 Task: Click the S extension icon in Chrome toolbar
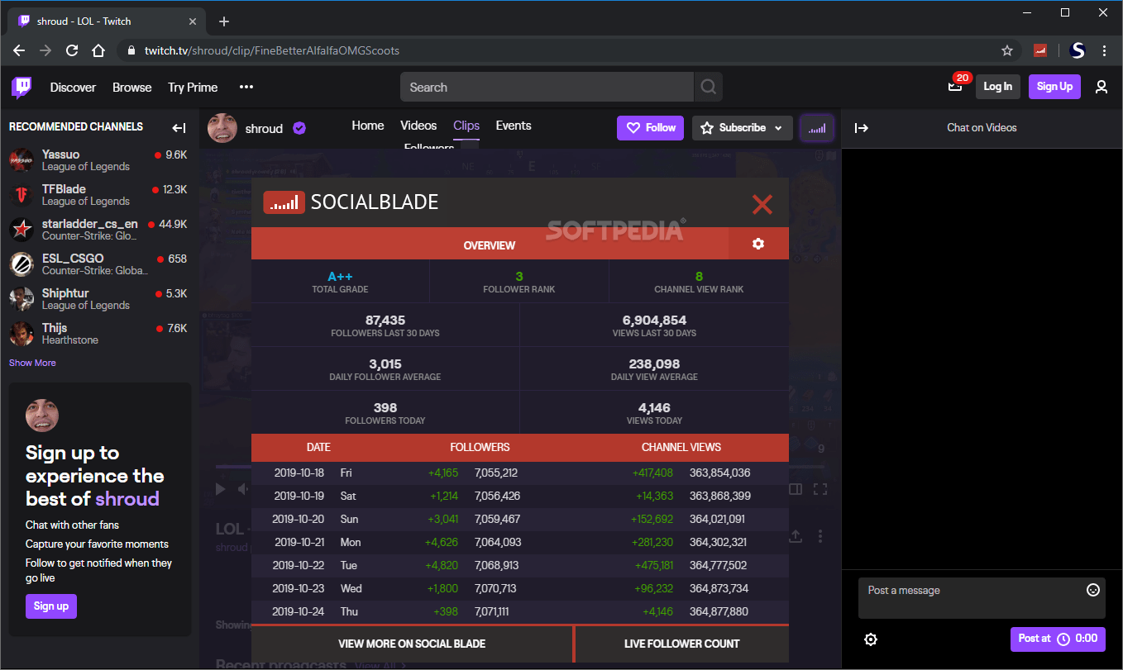click(1077, 50)
